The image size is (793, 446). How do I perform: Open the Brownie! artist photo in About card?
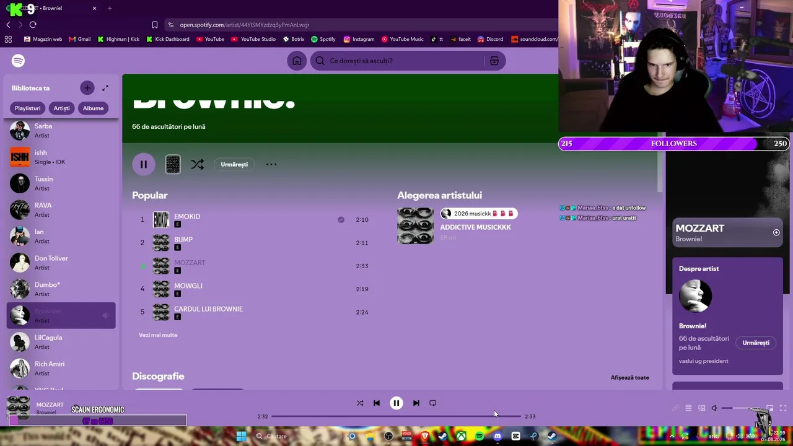click(695, 296)
